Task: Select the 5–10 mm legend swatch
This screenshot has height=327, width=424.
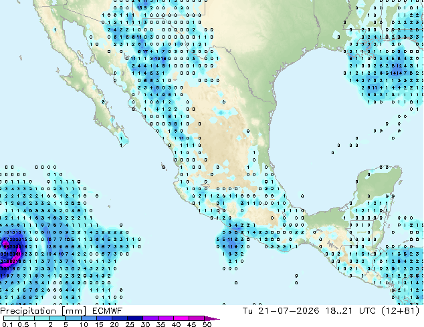Action: click(x=73, y=318)
